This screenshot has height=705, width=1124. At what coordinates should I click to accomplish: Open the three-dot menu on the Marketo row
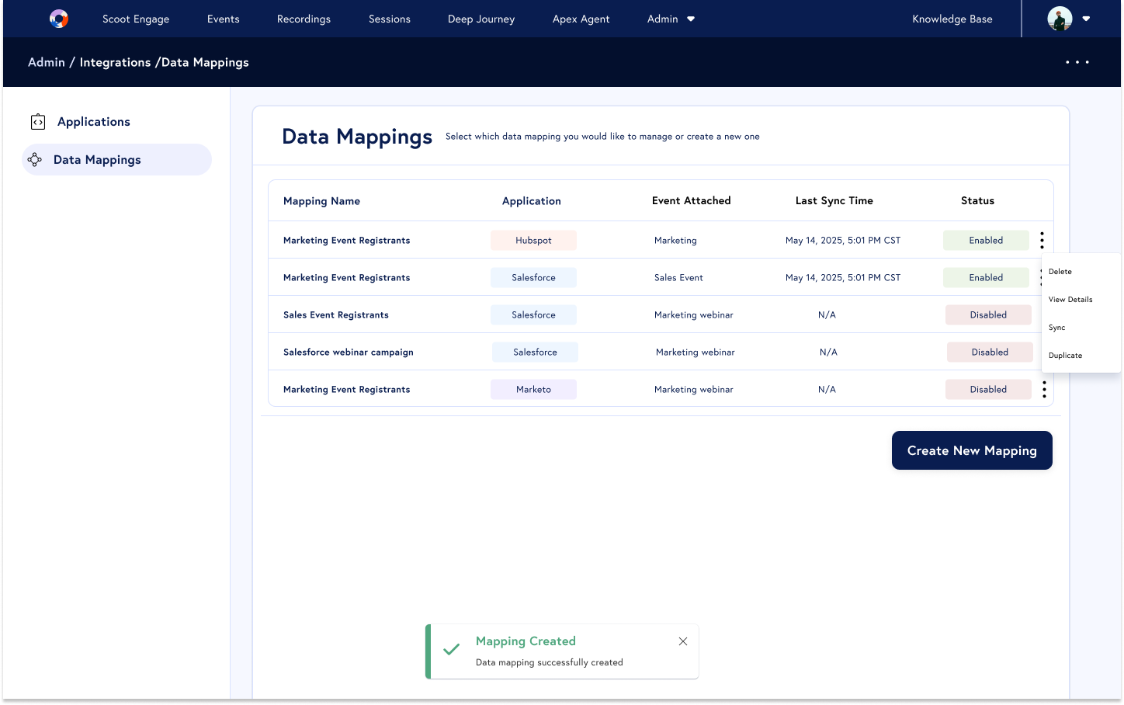(x=1044, y=390)
